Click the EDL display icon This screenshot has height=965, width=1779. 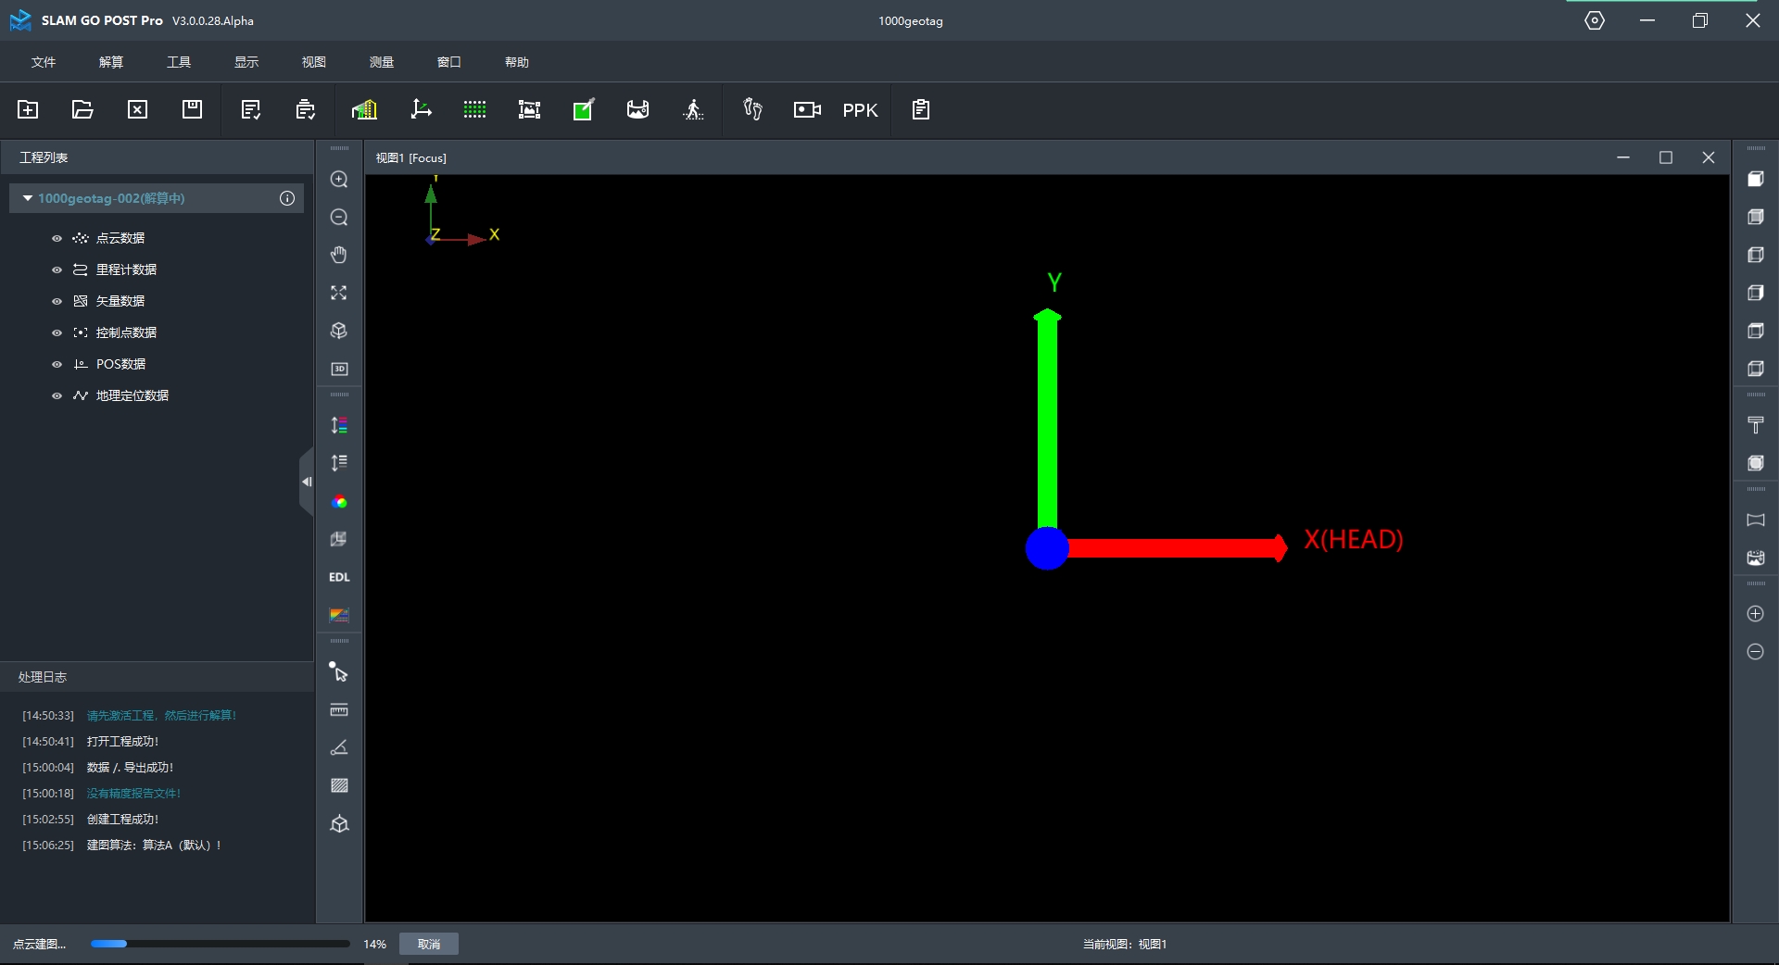[x=339, y=577]
